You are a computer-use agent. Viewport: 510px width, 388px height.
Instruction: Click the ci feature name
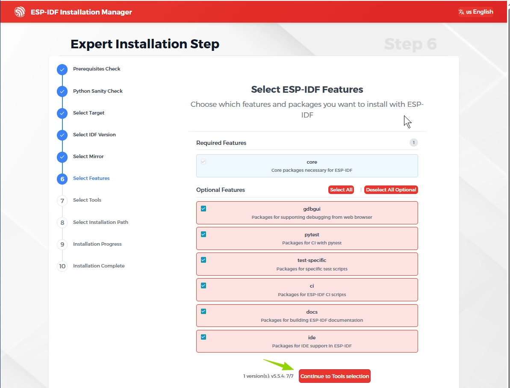click(x=312, y=286)
